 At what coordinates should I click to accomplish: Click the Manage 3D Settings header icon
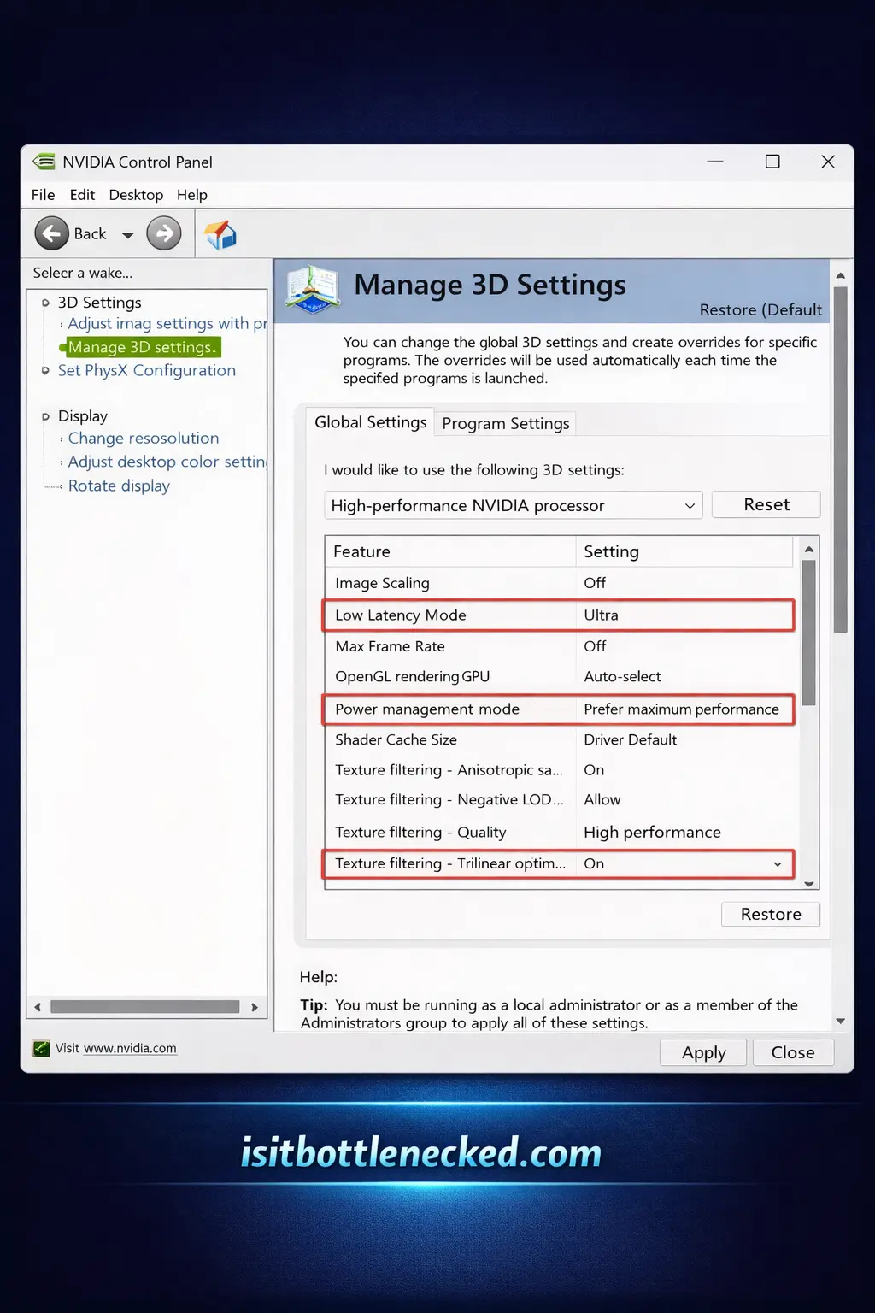point(312,290)
